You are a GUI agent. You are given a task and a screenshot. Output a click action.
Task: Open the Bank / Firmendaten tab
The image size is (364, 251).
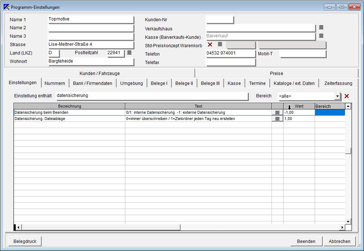92,83
